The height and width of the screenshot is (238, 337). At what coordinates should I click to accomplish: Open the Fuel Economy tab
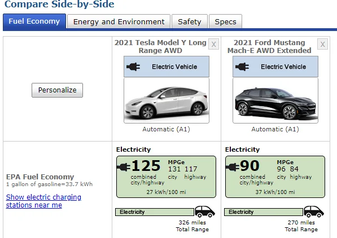point(34,21)
